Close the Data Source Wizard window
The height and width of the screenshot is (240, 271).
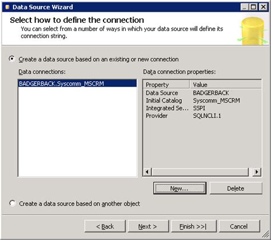[264, 7]
